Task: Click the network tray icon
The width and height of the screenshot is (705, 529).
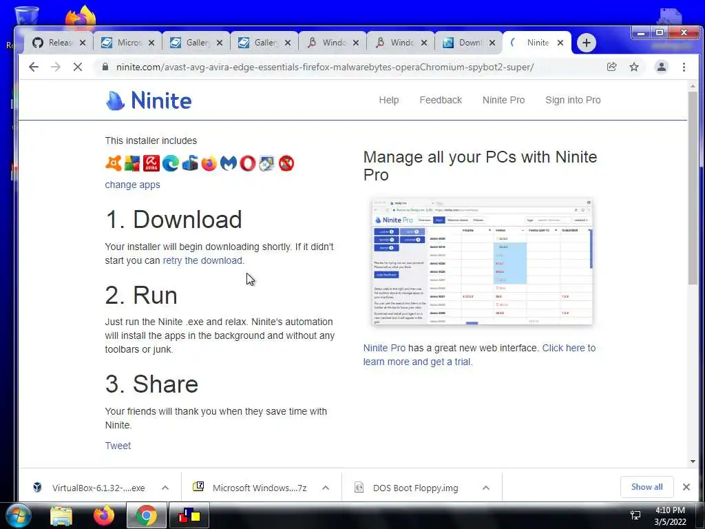Action: coord(635,515)
